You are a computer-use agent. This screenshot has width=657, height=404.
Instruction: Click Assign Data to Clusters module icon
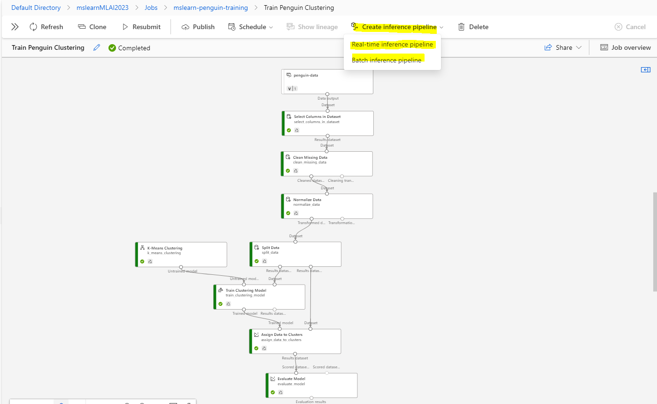pyautogui.click(x=256, y=334)
